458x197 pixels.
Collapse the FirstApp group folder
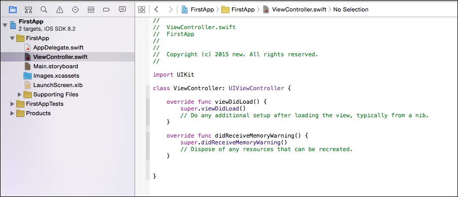click(x=12, y=38)
